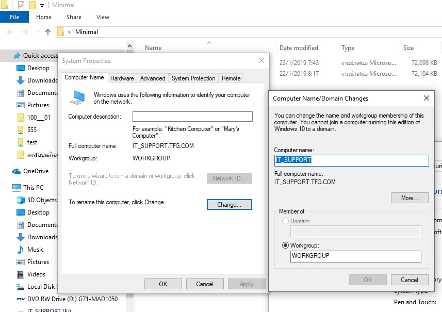The width and height of the screenshot is (442, 312).
Task: Sort by Size column header
Action: (x=408, y=48)
